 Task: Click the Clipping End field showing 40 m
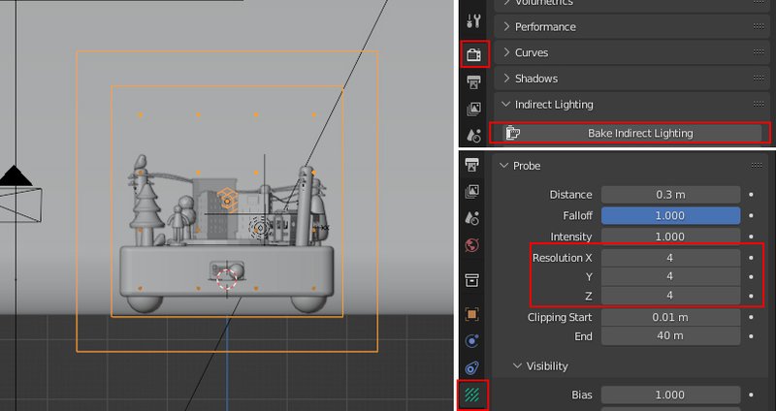670,336
